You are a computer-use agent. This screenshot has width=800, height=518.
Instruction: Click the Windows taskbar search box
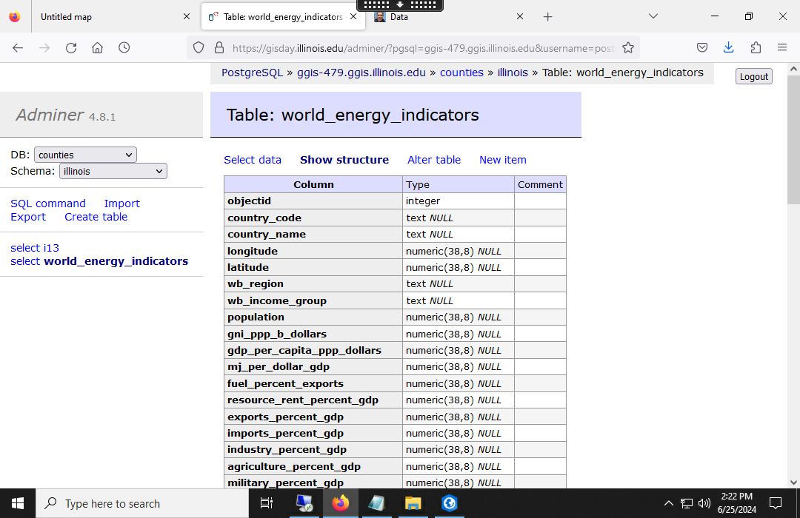[x=142, y=503]
